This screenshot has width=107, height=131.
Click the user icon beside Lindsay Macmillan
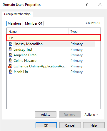[10, 44]
